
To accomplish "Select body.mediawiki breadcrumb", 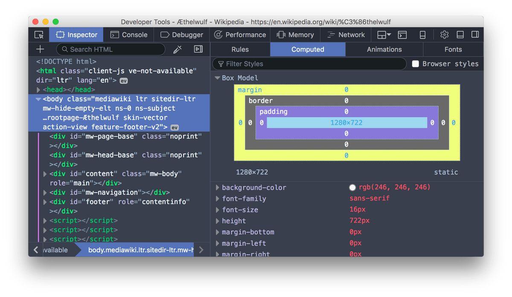I will (140, 250).
